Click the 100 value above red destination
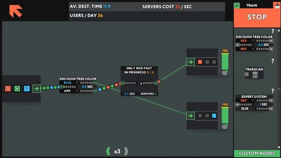281x158 pixels. 225,51
